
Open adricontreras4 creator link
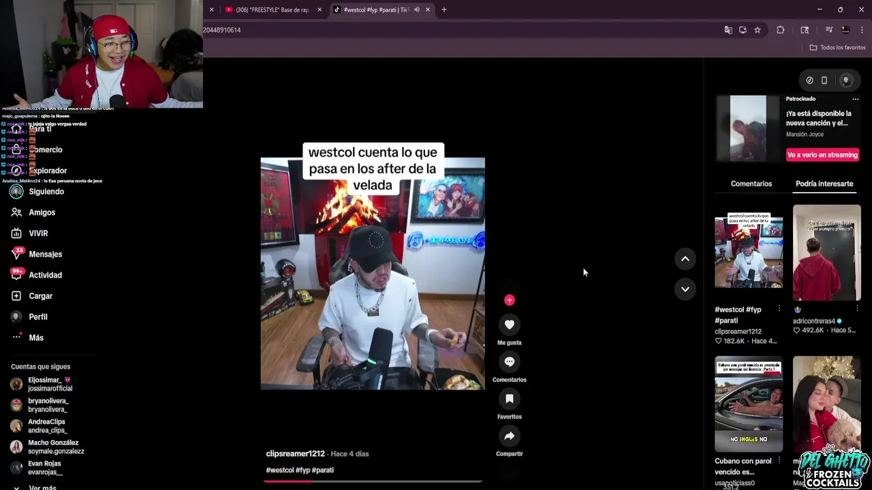(x=814, y=321)
